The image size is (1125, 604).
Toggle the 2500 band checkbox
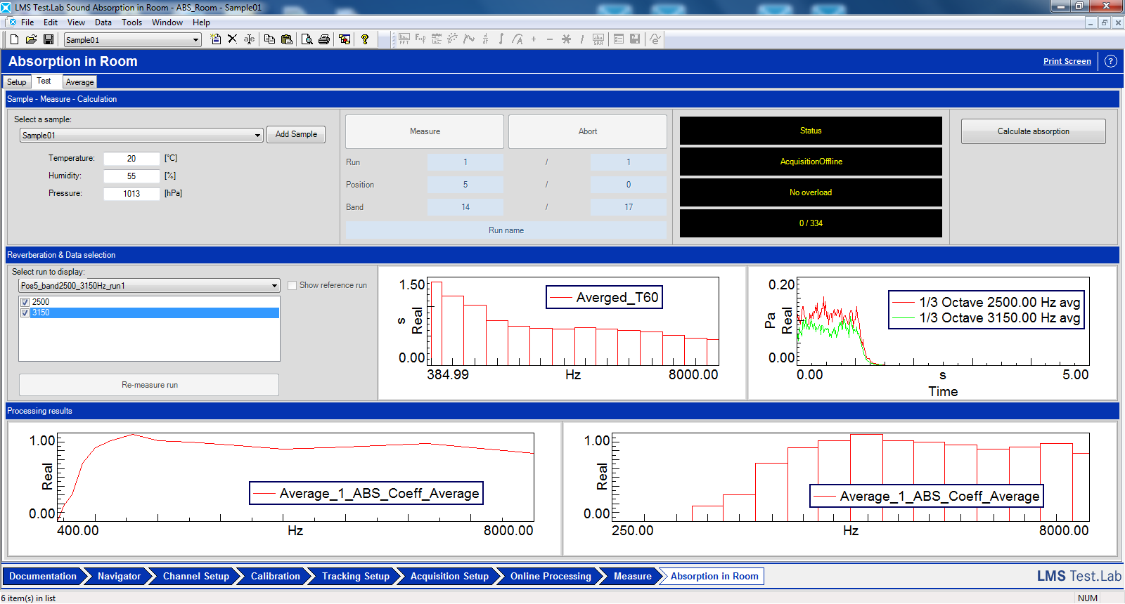coord(25,302)
